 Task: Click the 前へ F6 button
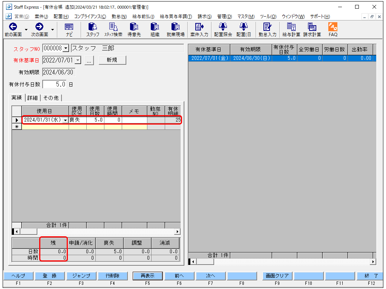pos(179,276)
